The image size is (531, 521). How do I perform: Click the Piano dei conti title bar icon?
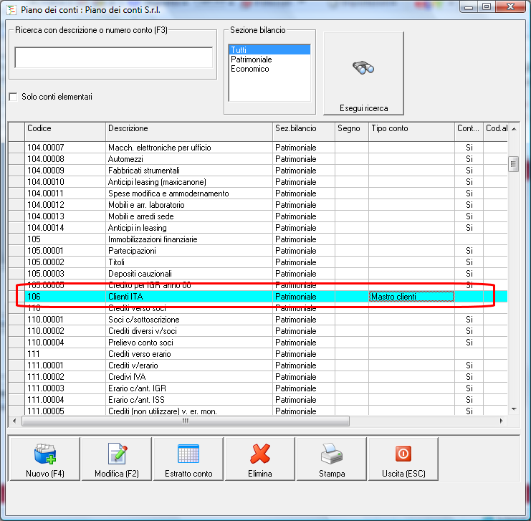coord(11,10)
